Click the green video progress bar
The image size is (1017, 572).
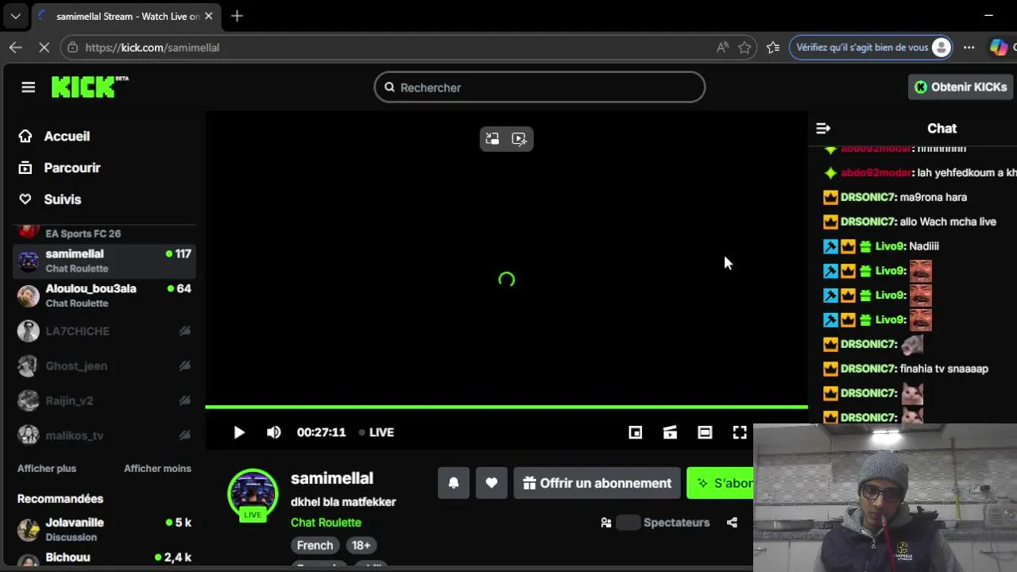click(506, 407)
